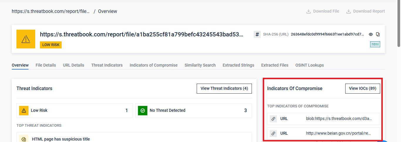
Task: Click the suspicious title indicator icon
Action: [24, 139]
